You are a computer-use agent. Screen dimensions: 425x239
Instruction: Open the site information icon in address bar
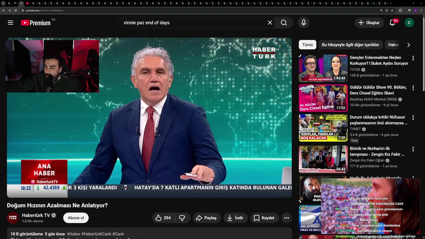tap(23, 10)
